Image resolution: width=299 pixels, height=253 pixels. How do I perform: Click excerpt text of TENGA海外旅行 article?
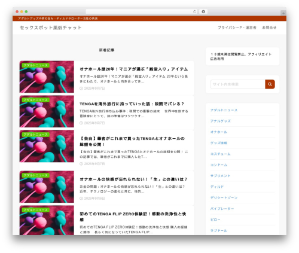click(134, 114)
